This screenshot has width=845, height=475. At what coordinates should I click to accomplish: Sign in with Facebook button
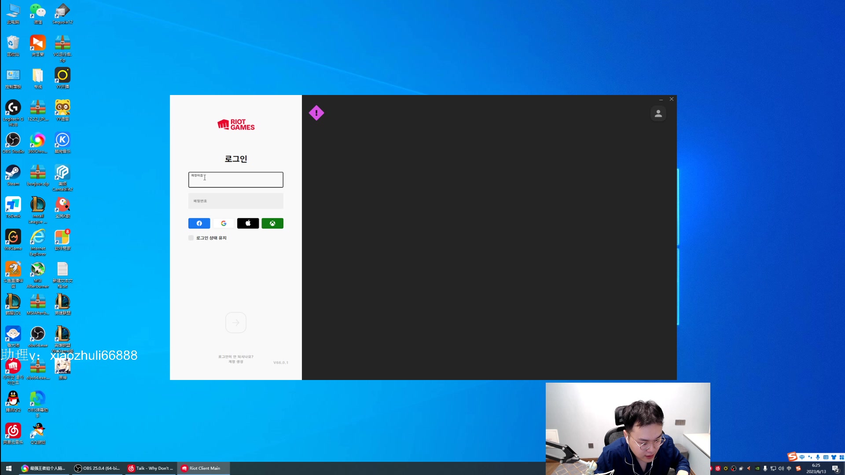pyautogui.click(x=199, y=223)
